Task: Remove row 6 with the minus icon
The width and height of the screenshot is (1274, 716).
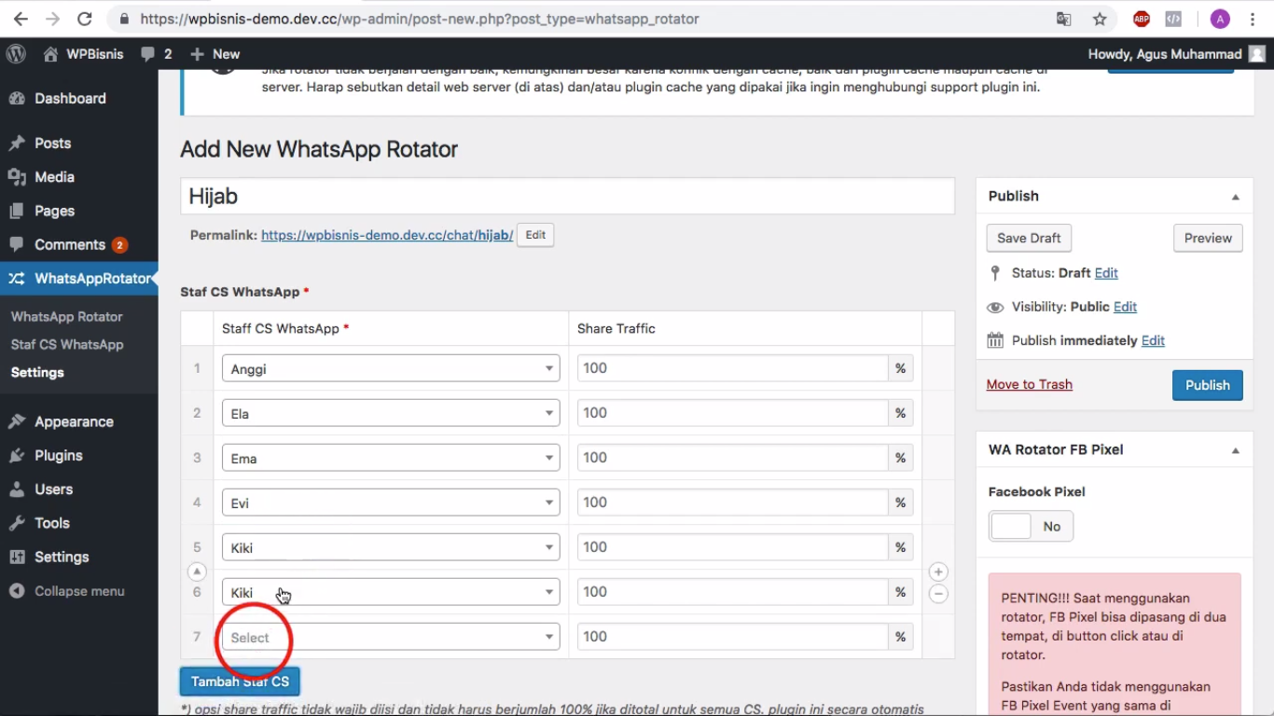Action: [x=938, y=593]
